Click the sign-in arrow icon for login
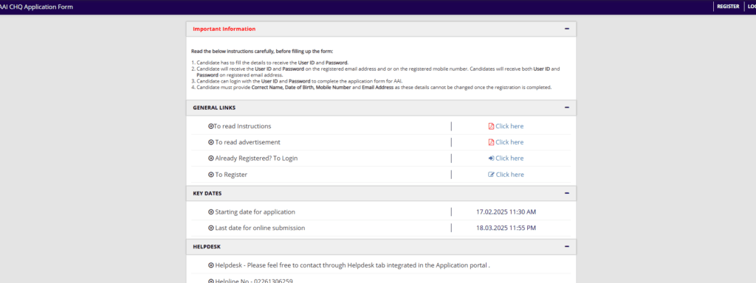 point(491,158)
